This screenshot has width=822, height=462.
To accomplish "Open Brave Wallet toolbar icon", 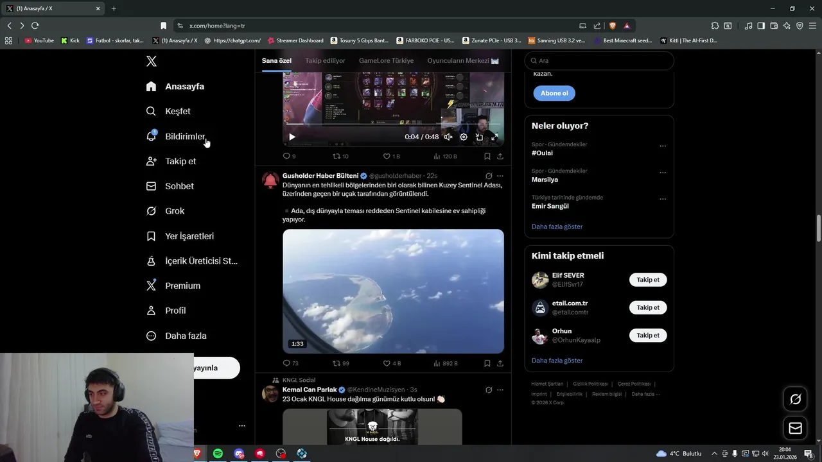I will pos(774,26).
